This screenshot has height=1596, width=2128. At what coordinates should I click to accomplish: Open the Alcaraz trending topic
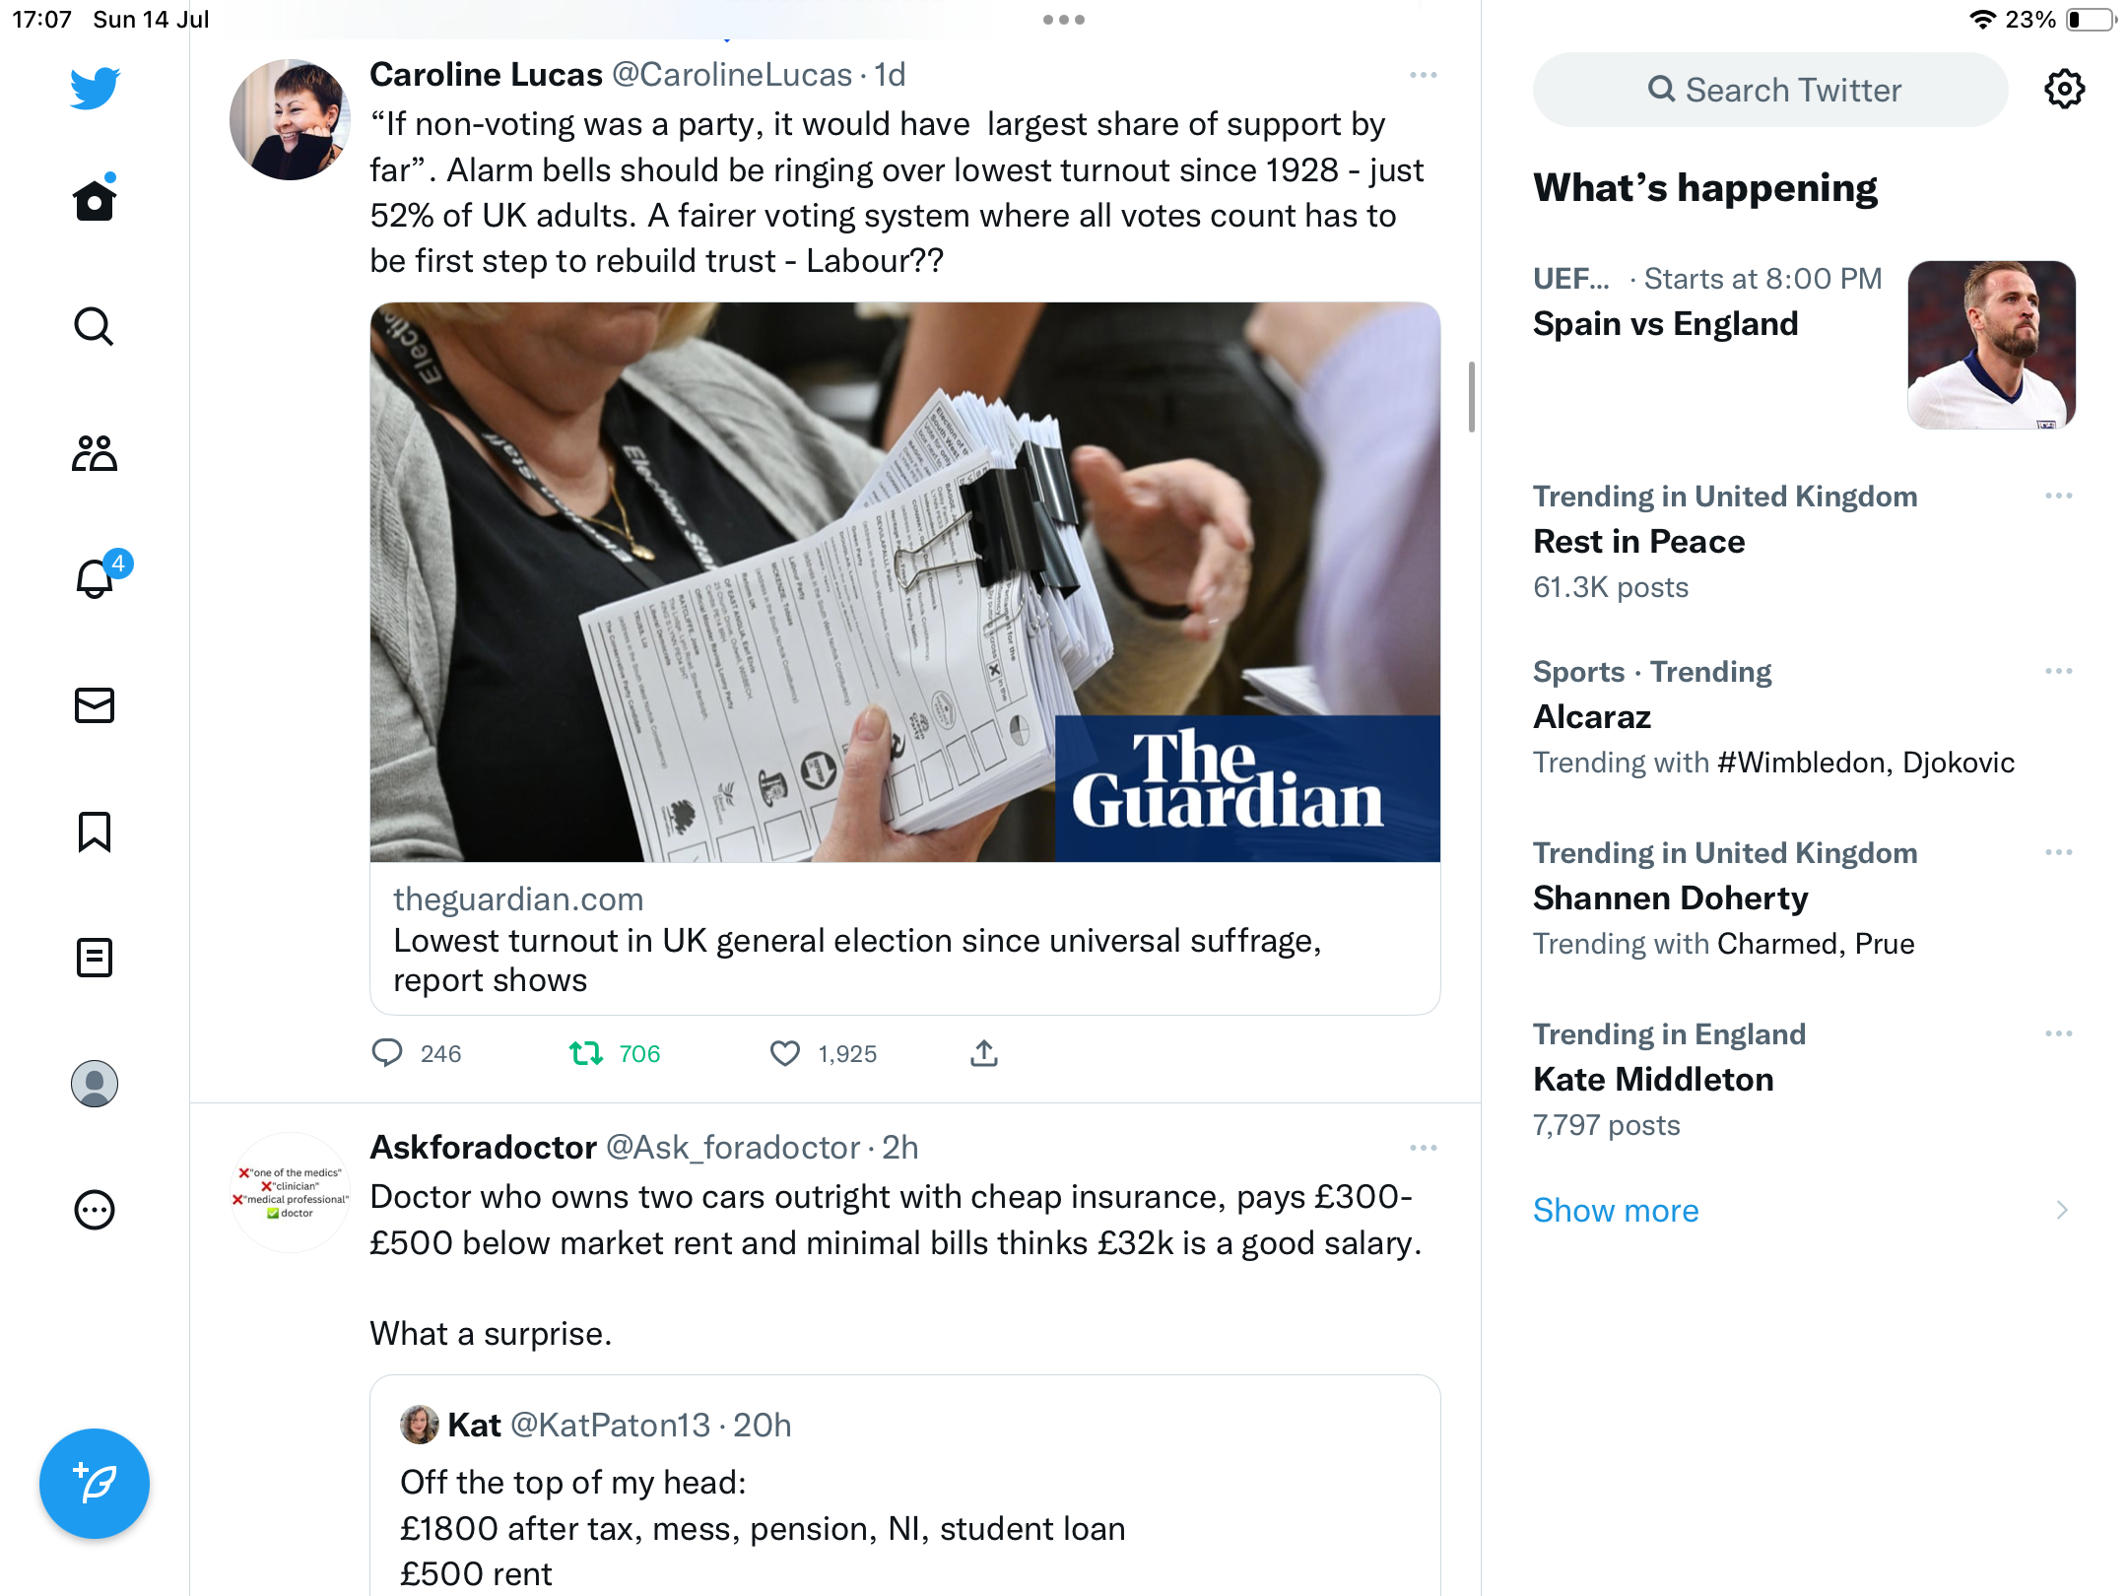tap(1592, 717)
